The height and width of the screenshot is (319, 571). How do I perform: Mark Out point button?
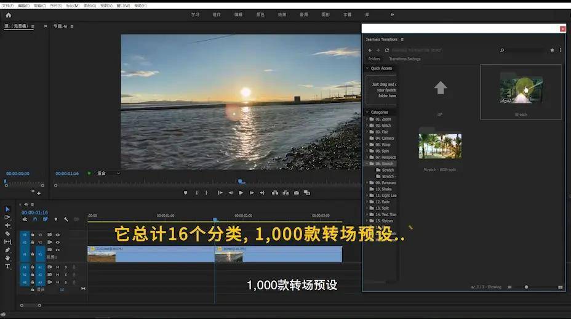coord(206,193)
